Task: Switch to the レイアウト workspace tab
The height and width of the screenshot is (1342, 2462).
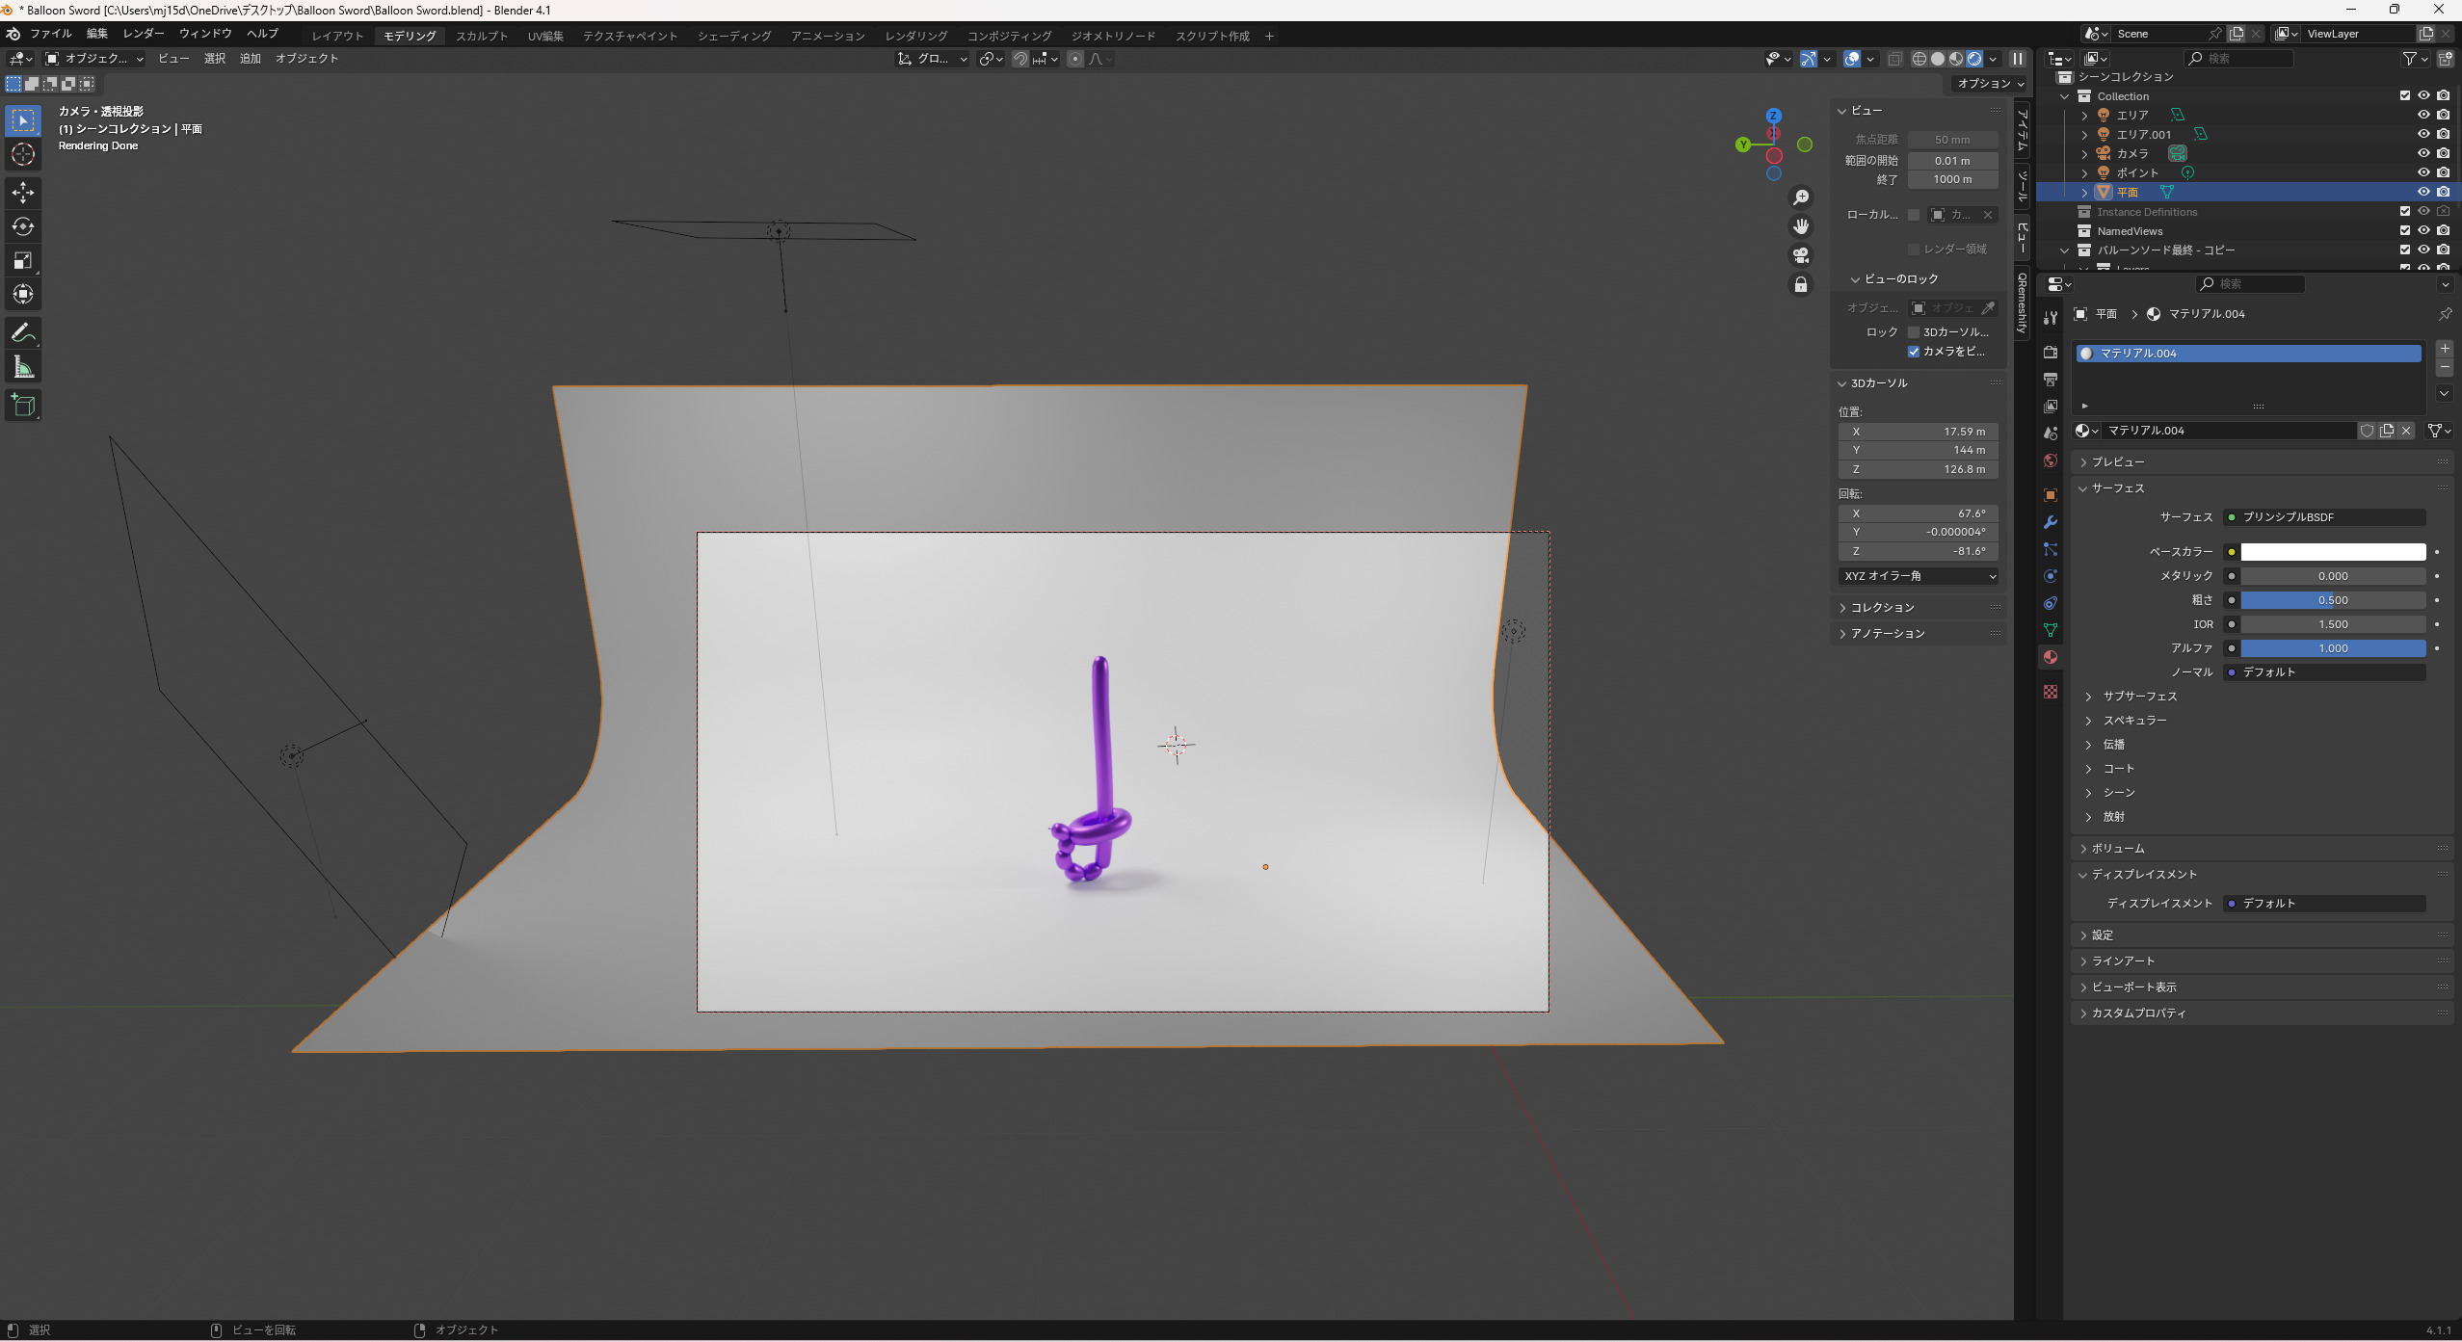Action: (337, 36)
